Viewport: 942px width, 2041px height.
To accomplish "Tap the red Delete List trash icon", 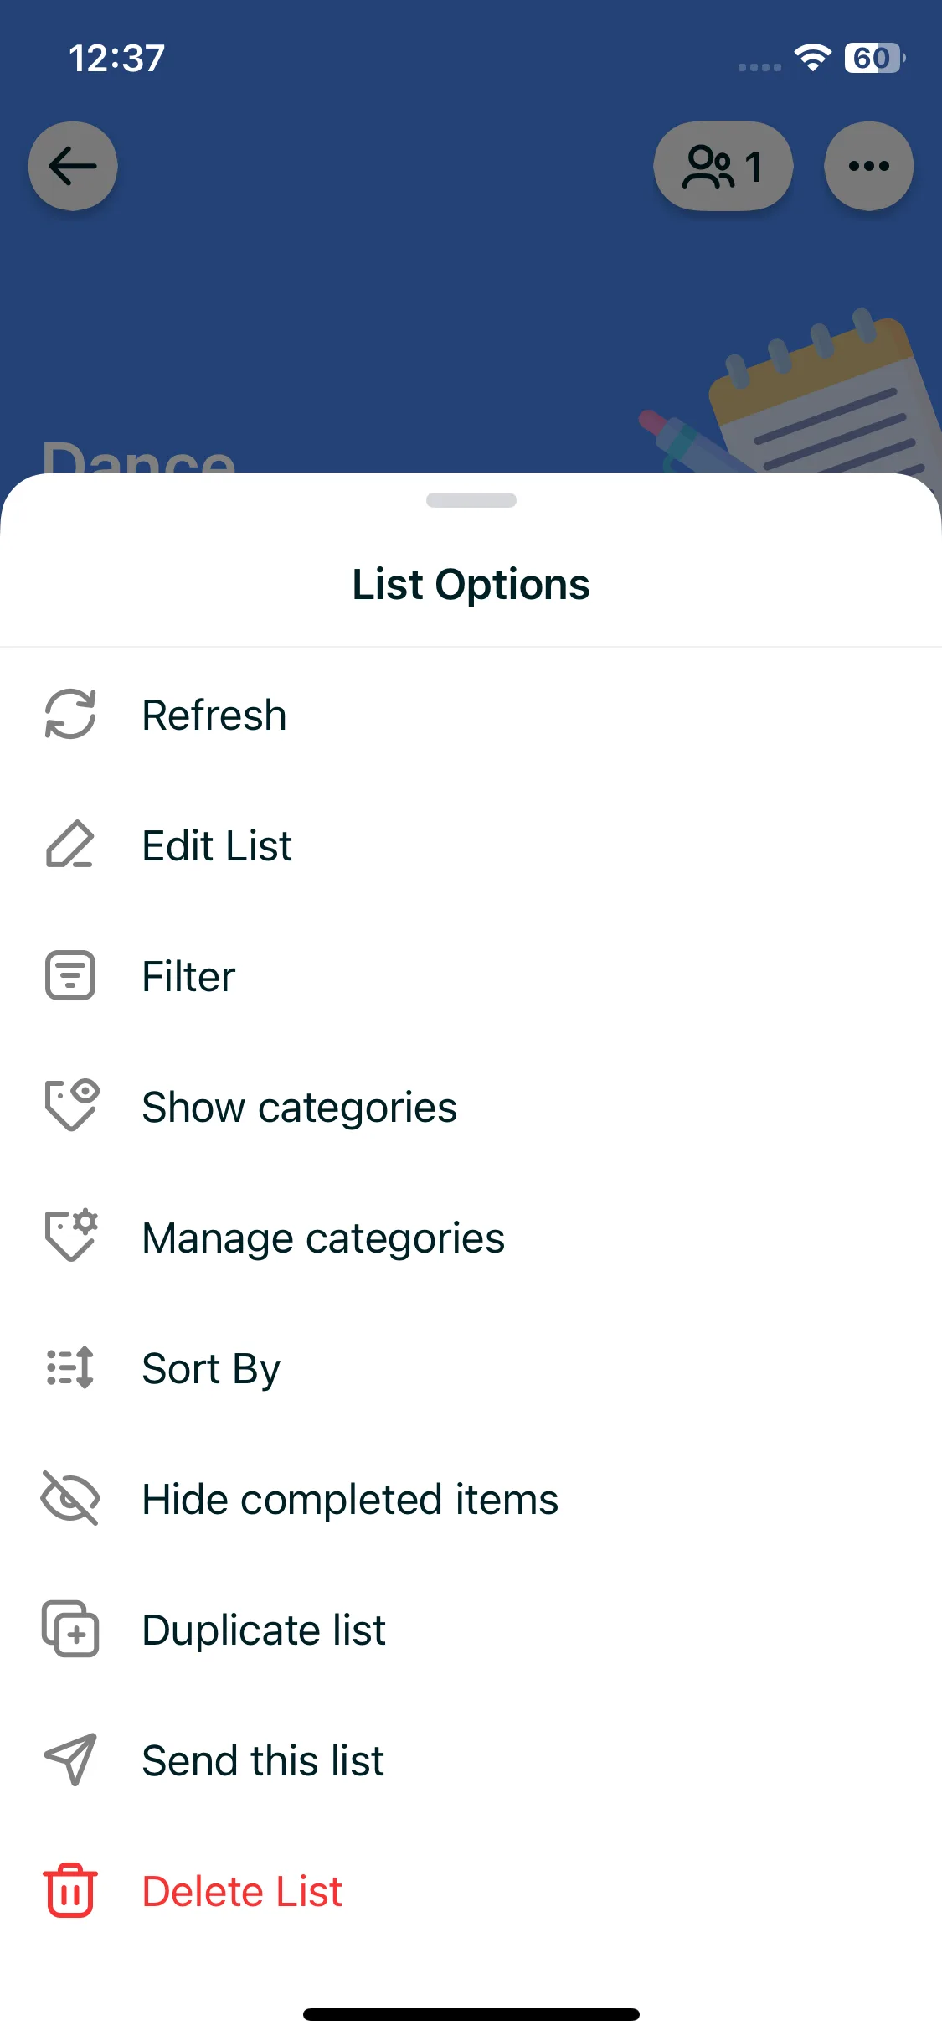I will click(x=70, y=1891).
